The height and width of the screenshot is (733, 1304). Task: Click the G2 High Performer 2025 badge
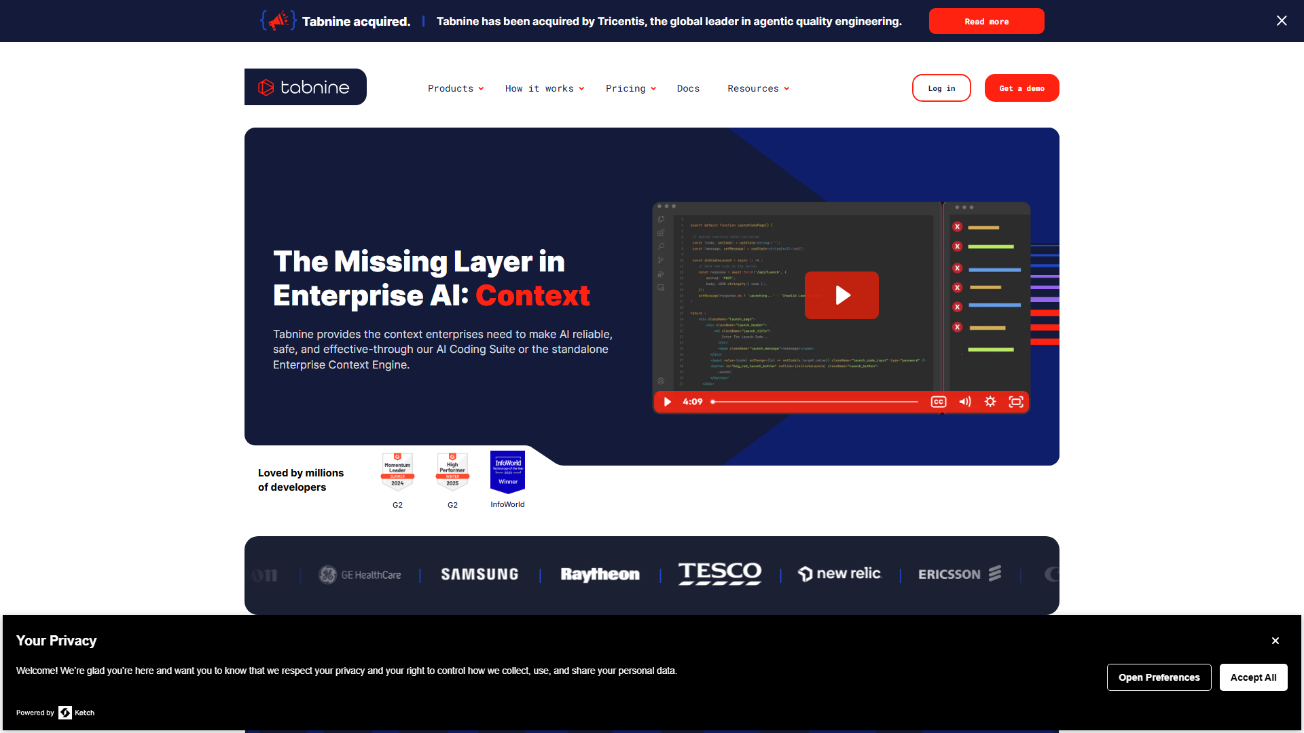pyautogui.click(x=452, y=470)
